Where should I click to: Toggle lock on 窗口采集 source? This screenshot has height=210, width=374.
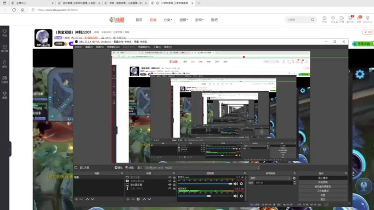pos(174,177)
